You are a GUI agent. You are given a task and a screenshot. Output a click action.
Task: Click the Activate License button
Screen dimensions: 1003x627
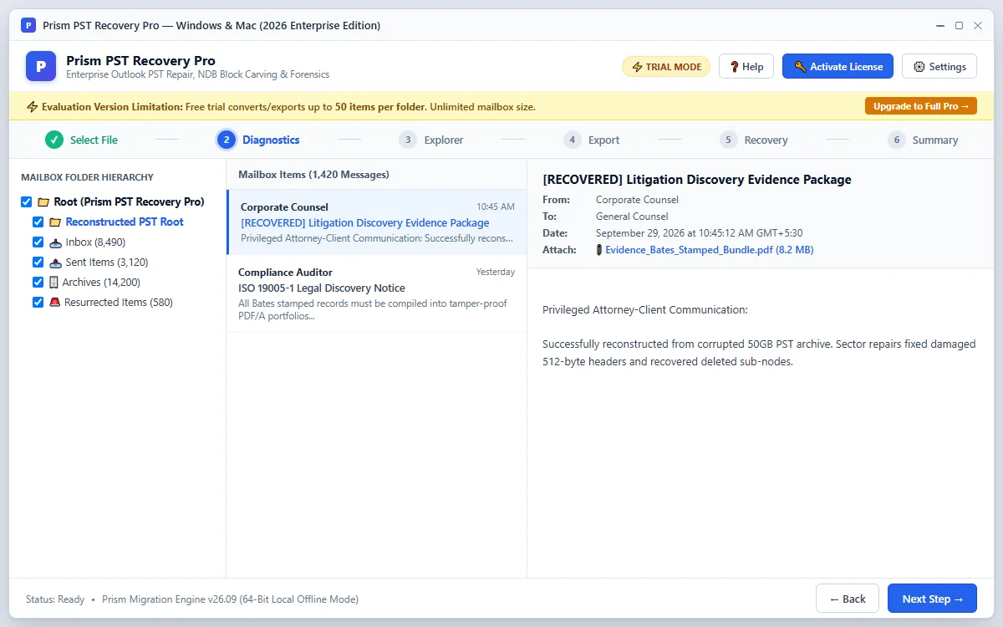point(838,67)
